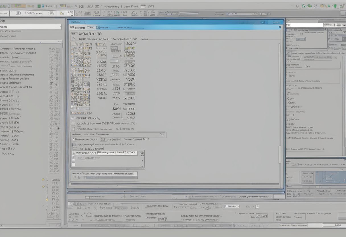Screen dimensions: 346x237
Task: Click the highlighted white input field in the dialog
Action: [x=117, y=153]
